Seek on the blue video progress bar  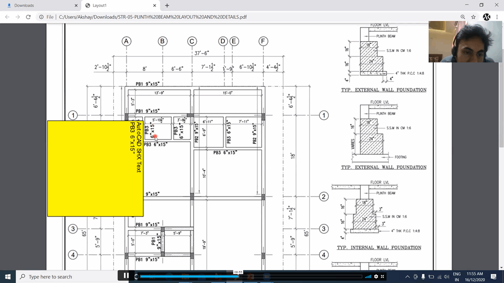[251, 276]
